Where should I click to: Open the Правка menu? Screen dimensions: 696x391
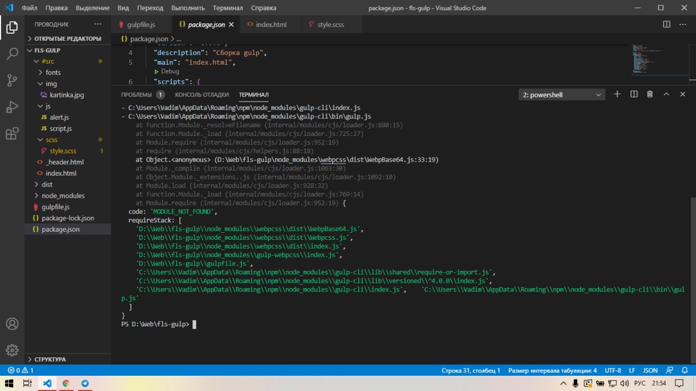pyautogui.click(x=57, y=8)
